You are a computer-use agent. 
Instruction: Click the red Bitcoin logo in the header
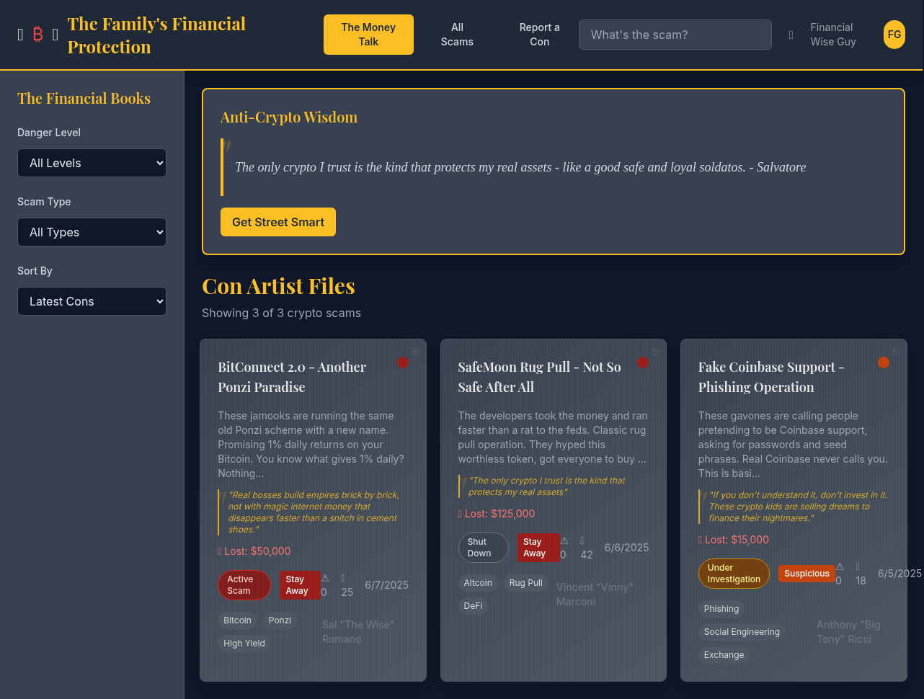(37, 34)
